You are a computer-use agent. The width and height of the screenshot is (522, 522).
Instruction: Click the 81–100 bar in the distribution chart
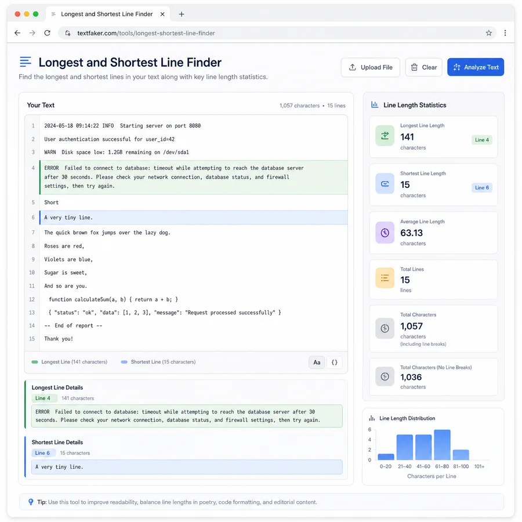(x=461, y=455)
